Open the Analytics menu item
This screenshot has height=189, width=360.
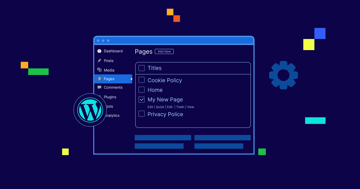click(x=112, y=115)
